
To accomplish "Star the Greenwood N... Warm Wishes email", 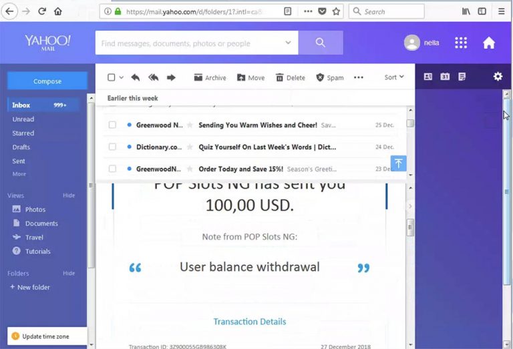I will click(x=190, y=125).
